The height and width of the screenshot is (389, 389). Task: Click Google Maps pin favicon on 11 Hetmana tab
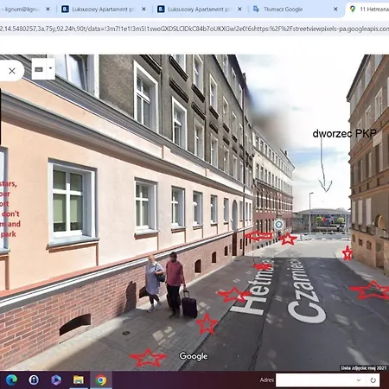coord(352,10)
